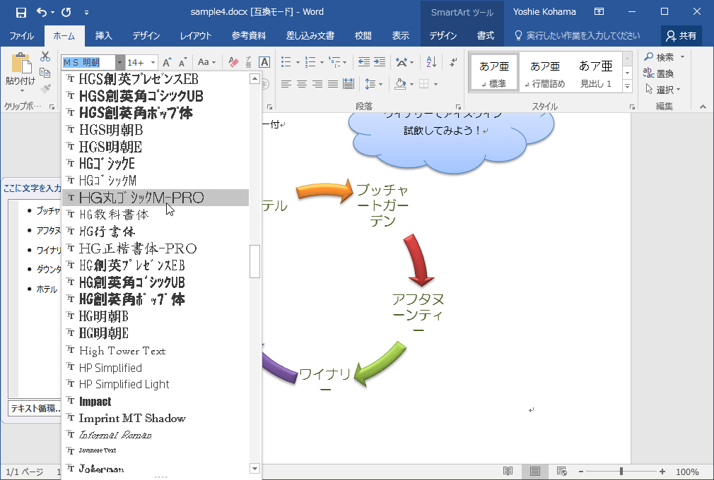Click the Decrease Indent icon
The height and width of the screenshot is (480, 714).
364,62
